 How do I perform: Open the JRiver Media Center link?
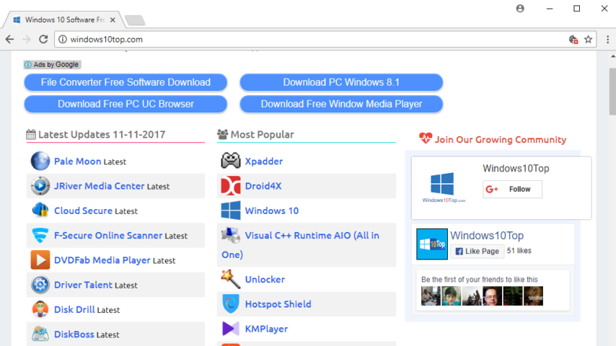pyautogui.click(x=99, y=186)
